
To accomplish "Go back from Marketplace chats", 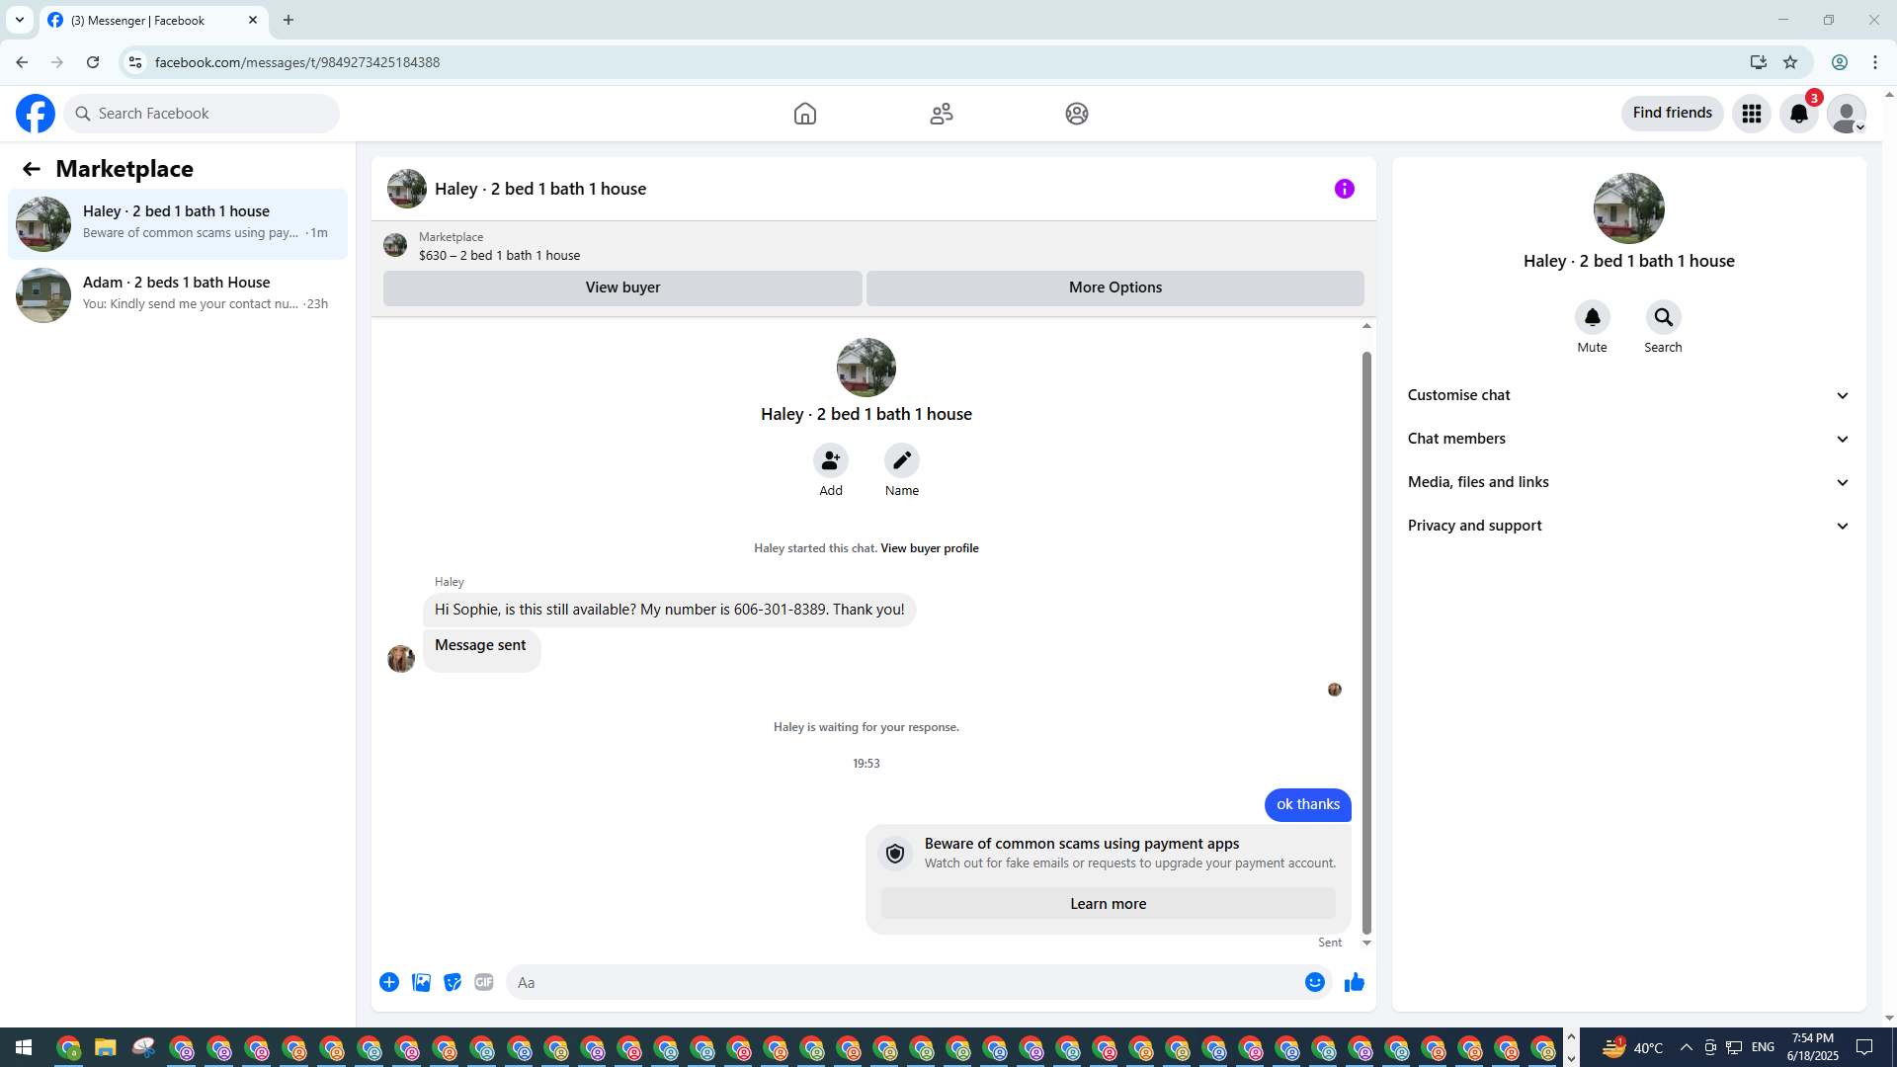I will (x=32, y=169).
